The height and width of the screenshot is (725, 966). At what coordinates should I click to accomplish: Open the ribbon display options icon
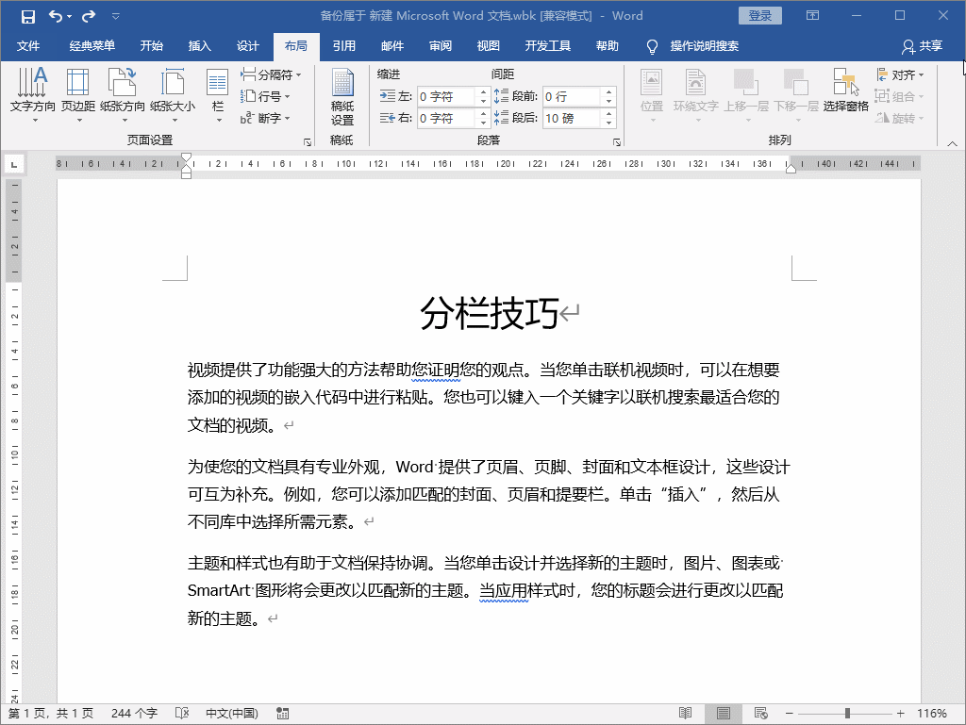click(x=812, y=16)
